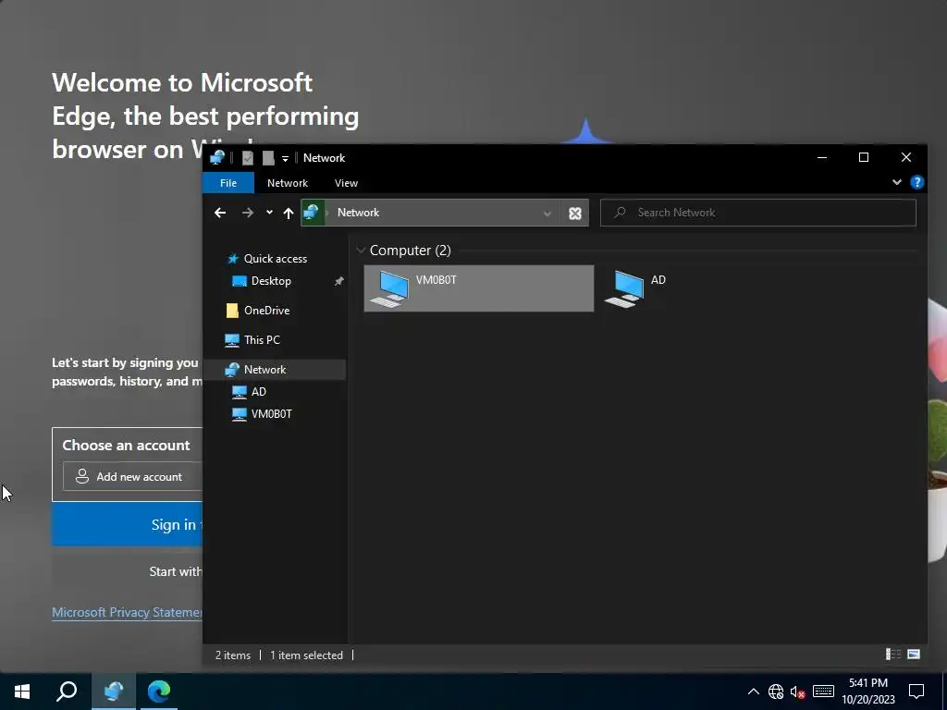Open Microsoft Privacy Statement link in Edge
Screen dimensions: 947x710
click(x=127, y=612)
